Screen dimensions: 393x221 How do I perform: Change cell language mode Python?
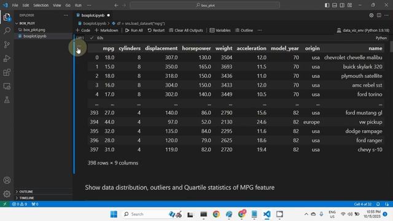click(381, 38)
